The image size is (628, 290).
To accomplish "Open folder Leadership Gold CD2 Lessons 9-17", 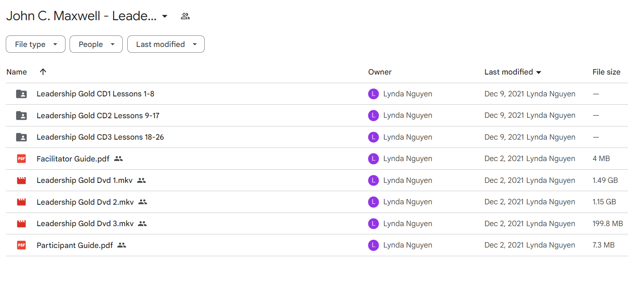I will [98, 115].
